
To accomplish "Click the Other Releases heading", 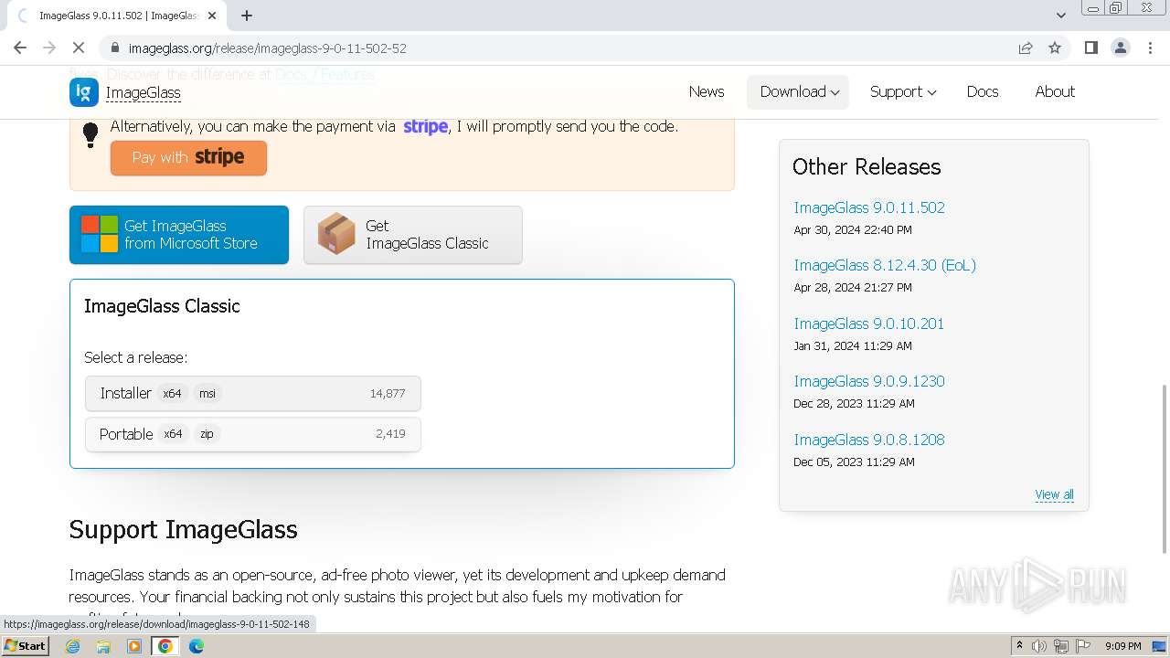I will click(867, 167).
